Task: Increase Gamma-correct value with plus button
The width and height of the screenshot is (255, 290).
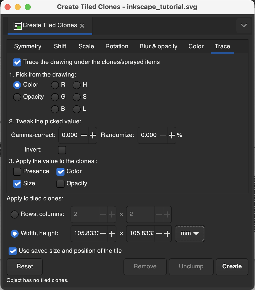Action: tap(92, 135)
